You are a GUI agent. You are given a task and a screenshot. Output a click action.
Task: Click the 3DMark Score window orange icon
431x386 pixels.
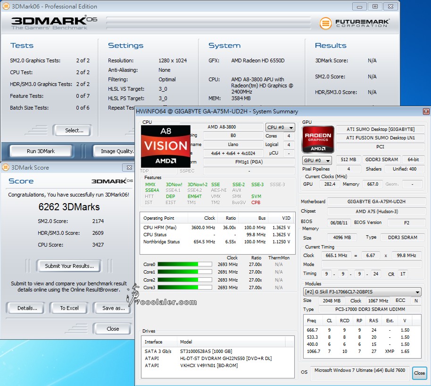[6, 167]
